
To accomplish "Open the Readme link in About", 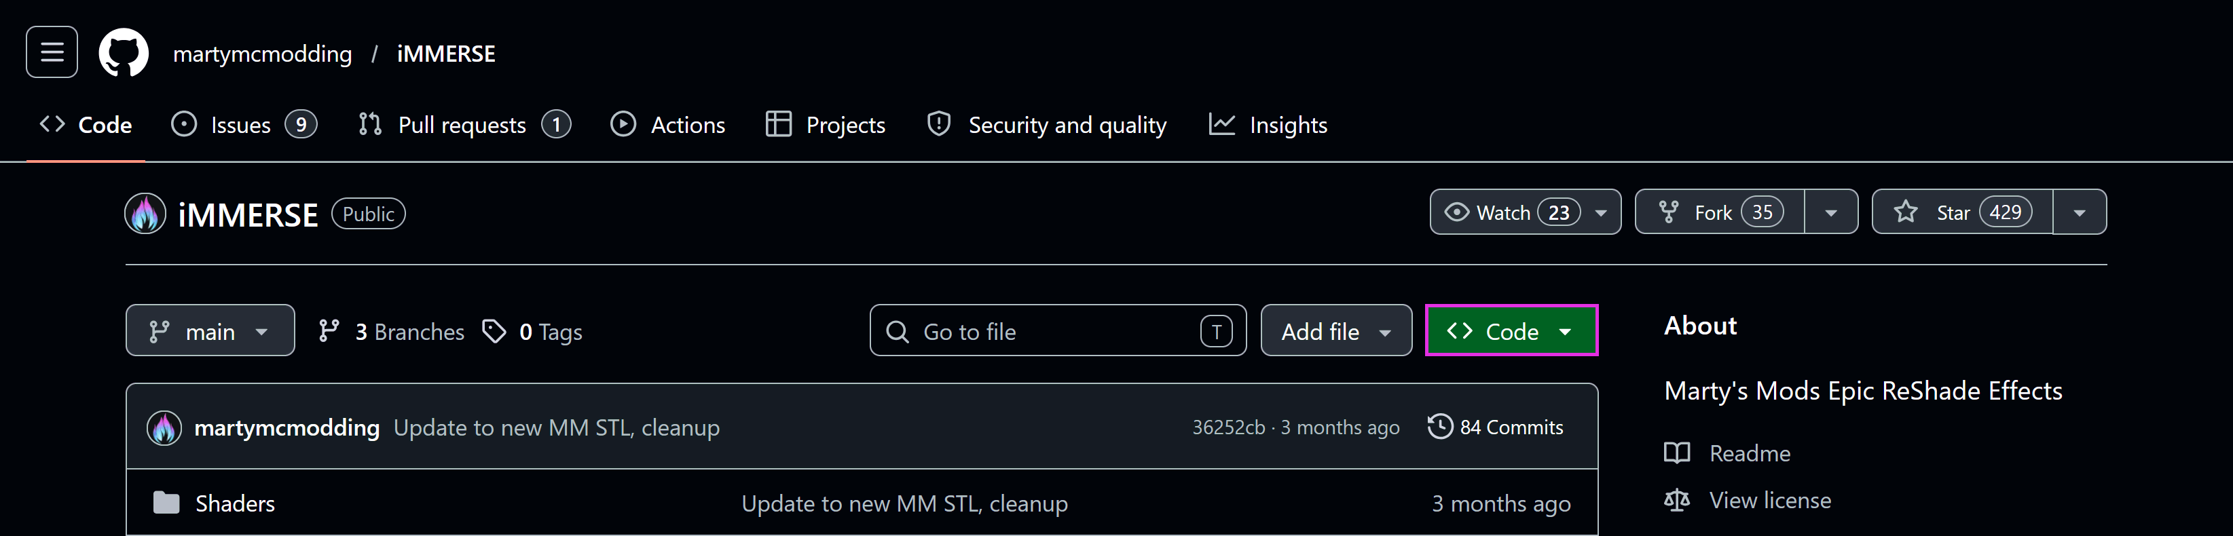I will 1728,454.
